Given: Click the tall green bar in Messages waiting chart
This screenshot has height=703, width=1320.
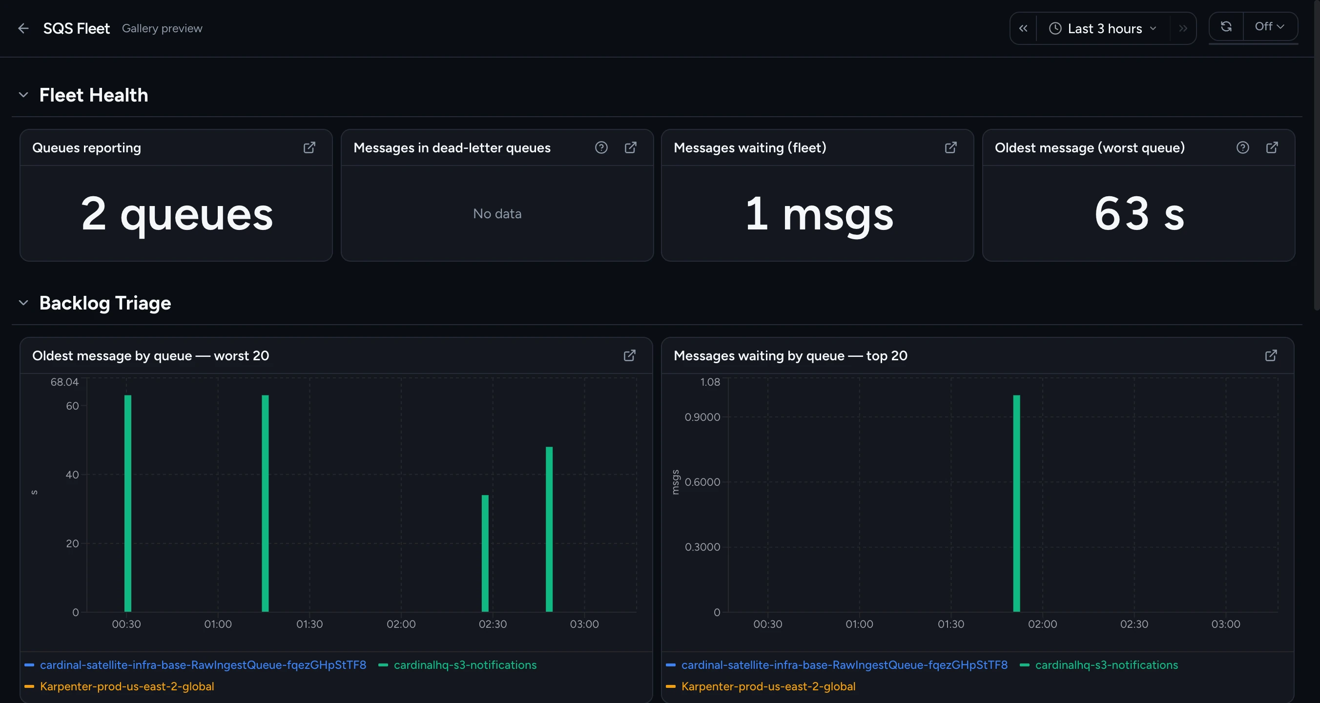Looking at the screenshot, I should 1017,503.
